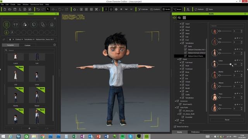This screenshot has width=248, height=139.
Task: Click the Open Project folder icon
Action: pos(10,9)
